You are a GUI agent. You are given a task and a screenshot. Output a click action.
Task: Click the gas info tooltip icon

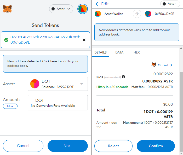[123, 77]
